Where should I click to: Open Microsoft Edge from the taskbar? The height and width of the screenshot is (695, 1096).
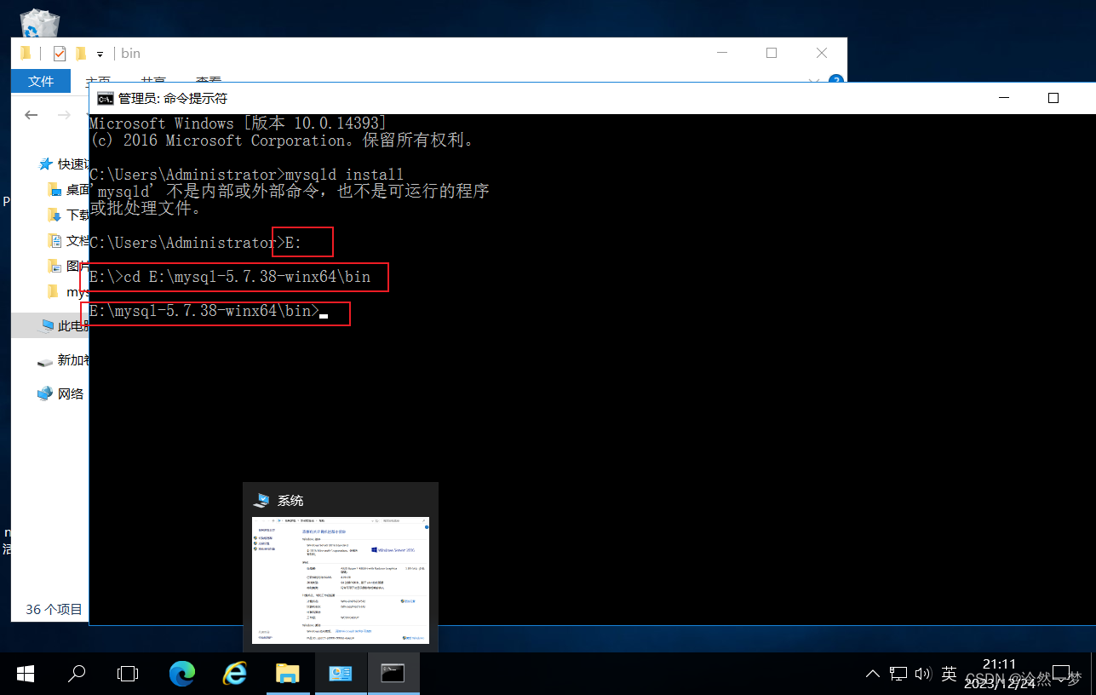click(x=181, y=674)
